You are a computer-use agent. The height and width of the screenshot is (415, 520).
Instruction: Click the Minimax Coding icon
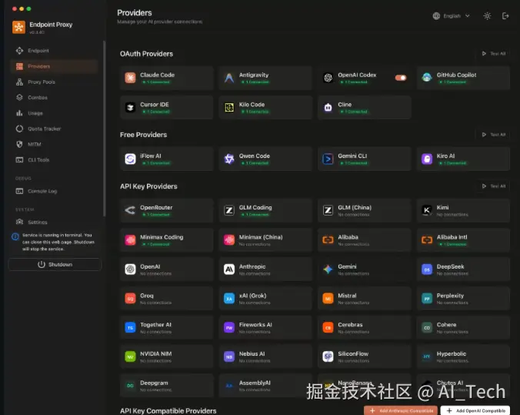coord(130,239)
